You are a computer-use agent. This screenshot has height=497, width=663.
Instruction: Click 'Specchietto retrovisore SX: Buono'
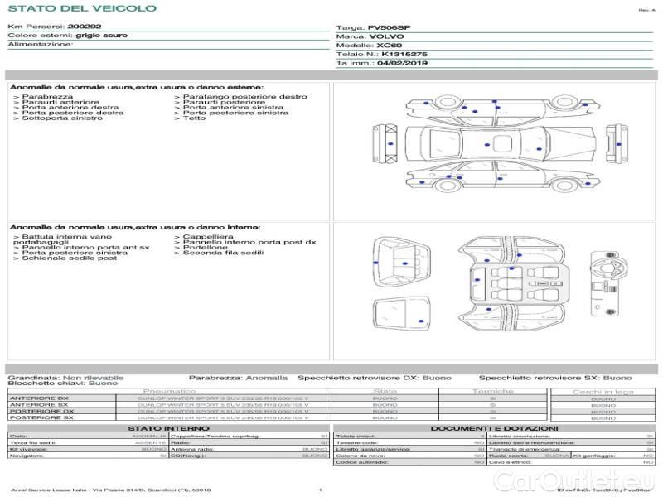click(555, 378)
